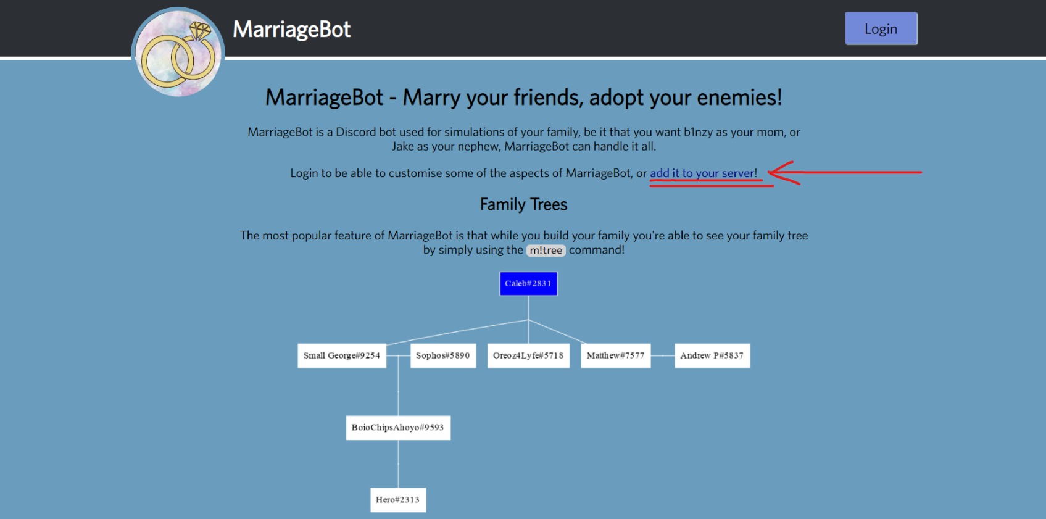This screenshot has width=1046, height=519.
Task: Select the Matthew#7577 node
Action: (616, 356)
